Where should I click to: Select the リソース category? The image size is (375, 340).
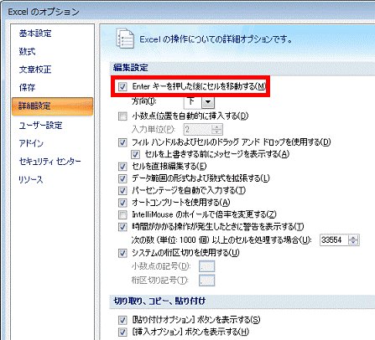31,179
